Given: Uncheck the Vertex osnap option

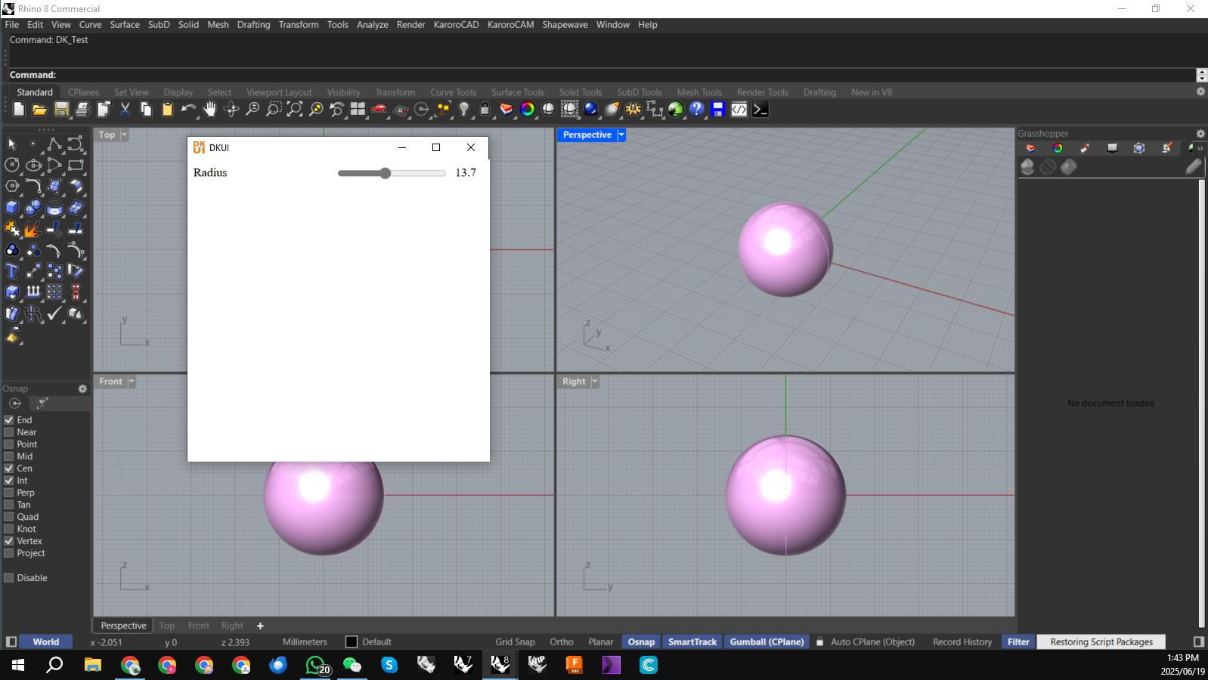Looking at the screenshot, I should [x=9, y=541].
